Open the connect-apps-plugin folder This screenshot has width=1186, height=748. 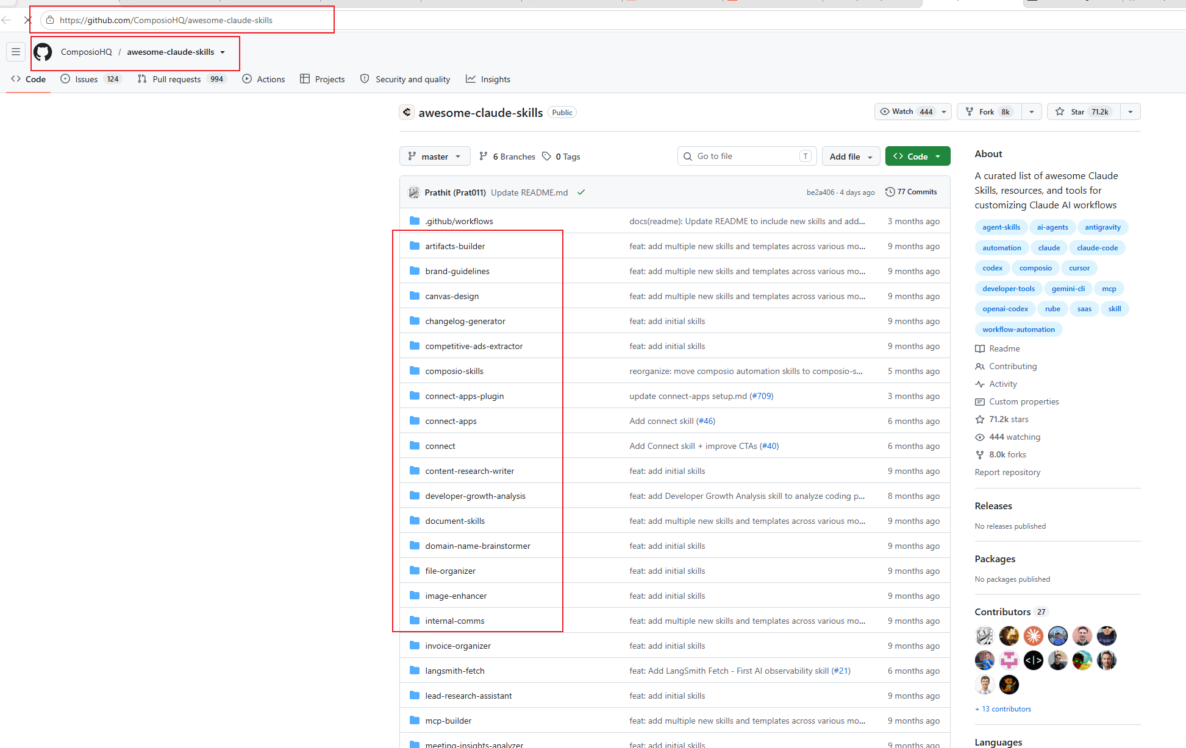click(465, 396)
